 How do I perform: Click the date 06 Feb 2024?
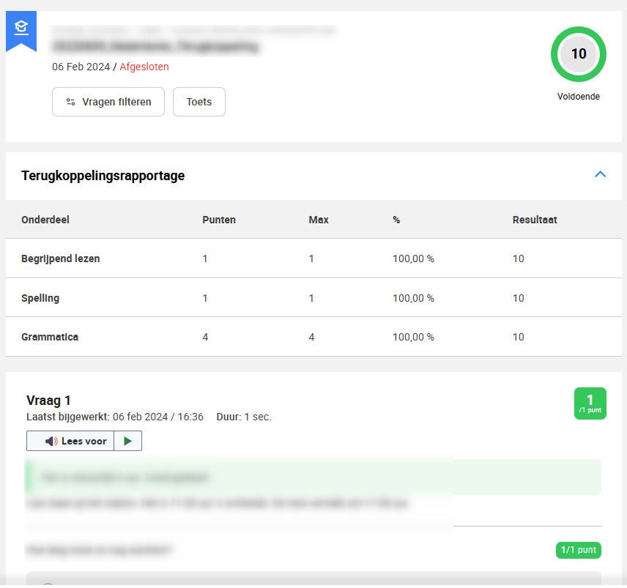coord(81,67)
